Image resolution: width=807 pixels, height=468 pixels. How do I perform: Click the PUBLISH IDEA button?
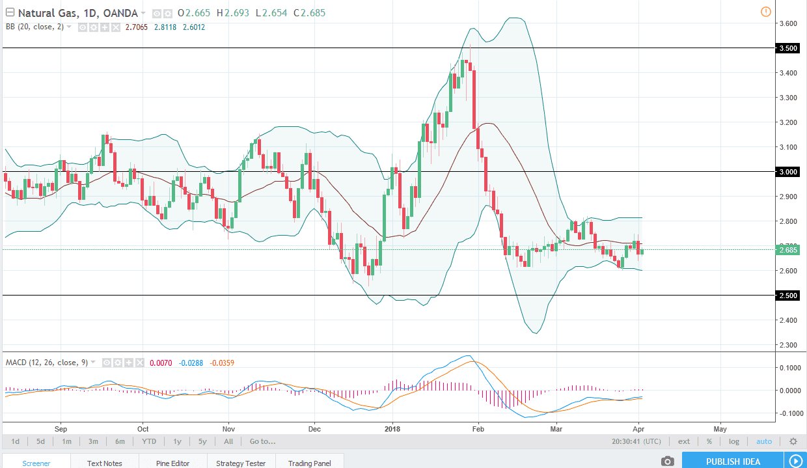click(x=733, y=461)
